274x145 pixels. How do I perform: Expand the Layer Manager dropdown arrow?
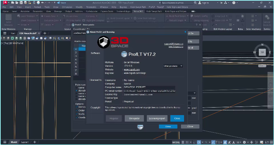point(37,16)
